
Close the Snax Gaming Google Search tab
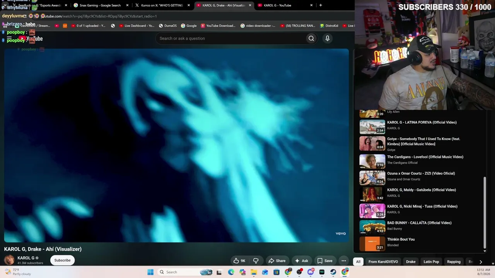pos(127,5)
